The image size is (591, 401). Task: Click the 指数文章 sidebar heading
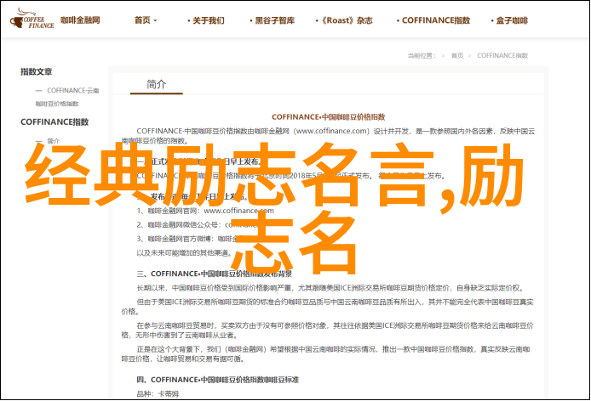coord(36,71)
